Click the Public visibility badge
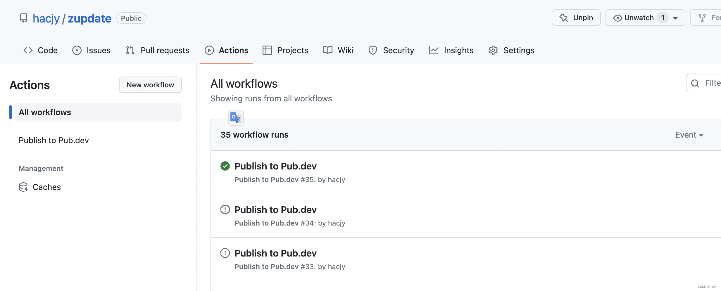The height and width of the screenshot is (291, 721). 131,18
